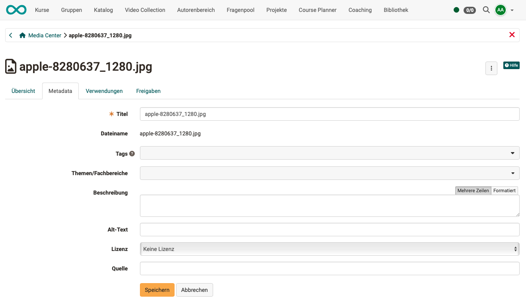Follow the Media Center breadcrumb link
The height and width of the screenshot is (303, 526).
(45, 35)
